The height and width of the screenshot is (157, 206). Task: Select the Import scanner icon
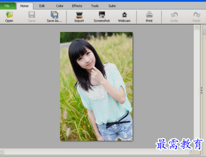pos(79,15)
